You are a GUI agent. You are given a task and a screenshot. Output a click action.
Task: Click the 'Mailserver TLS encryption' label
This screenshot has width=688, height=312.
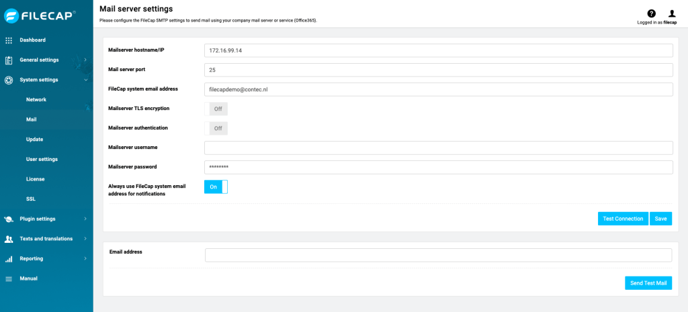pos(138,108)
